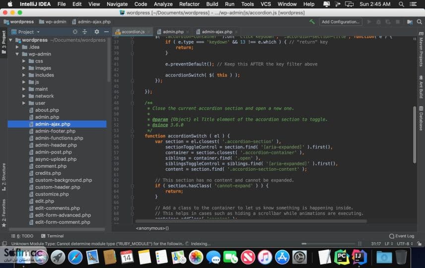
Task: Open Project panel settings gear
Action: pos(97,32)
